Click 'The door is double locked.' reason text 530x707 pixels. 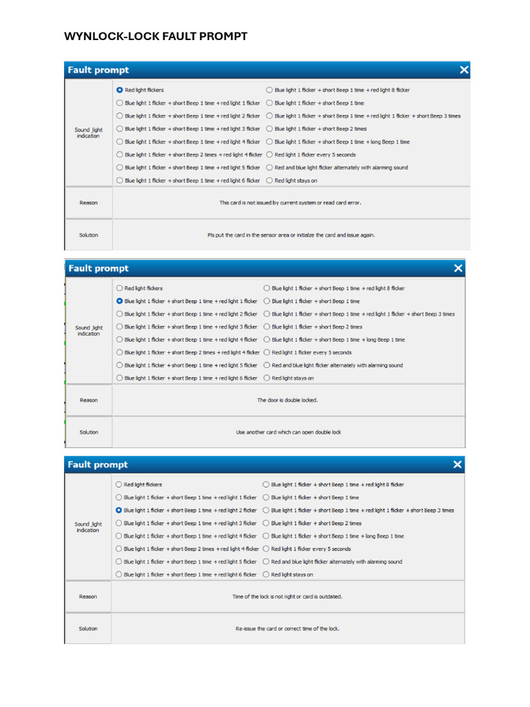(x=288, y=400)
